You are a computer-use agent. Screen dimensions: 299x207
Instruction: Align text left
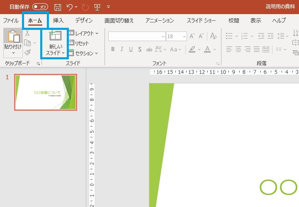[x=229, y=49]
